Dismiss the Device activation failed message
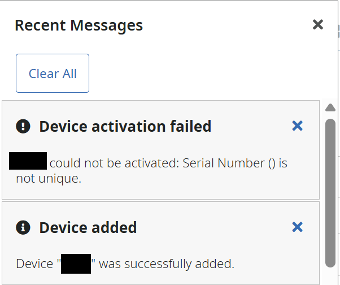 tap(297, 126)
